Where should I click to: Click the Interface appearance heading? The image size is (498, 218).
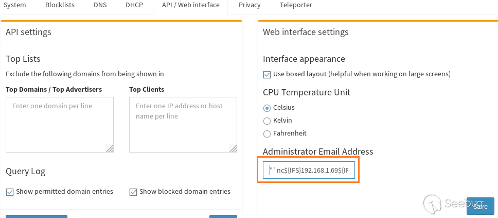click(304, 59)
